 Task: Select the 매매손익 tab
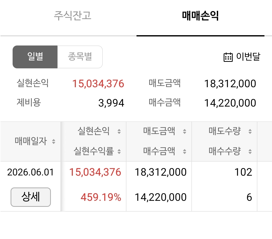(200, 16)
